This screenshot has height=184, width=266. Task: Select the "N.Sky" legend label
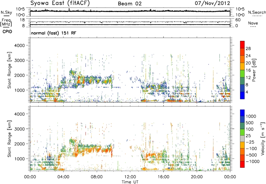[x=6, y=12]
